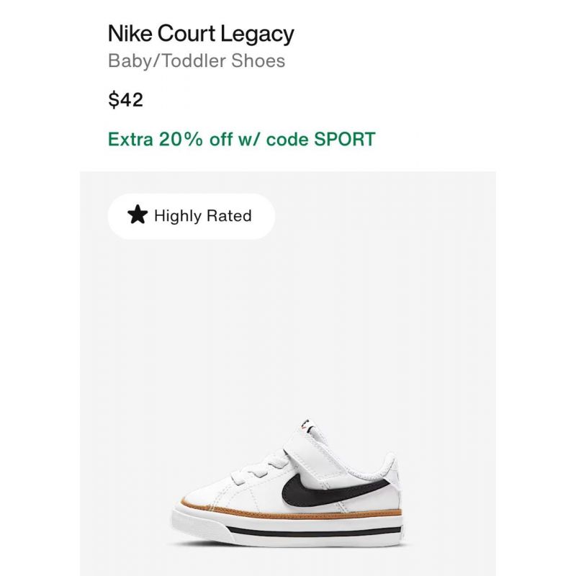
Task: Click the word Legacy in the title
Action: 257,35
